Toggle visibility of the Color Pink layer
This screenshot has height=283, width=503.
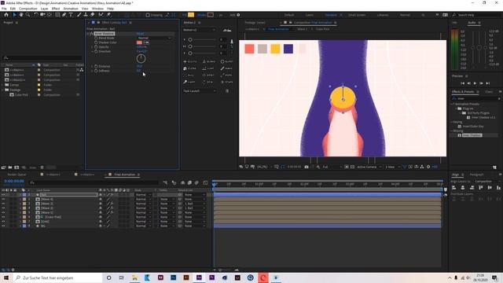point(3,217)
